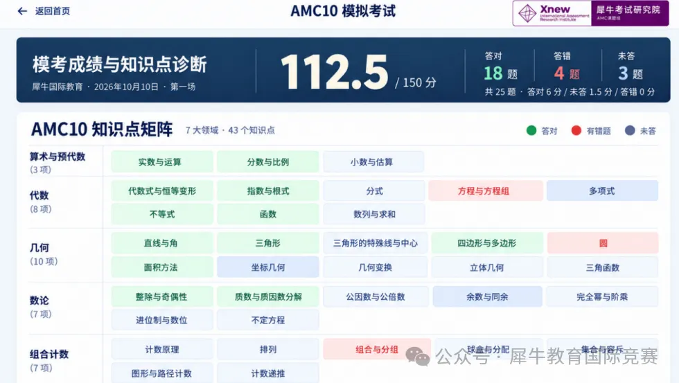Open the 几何变换 topic tile
The width and height of the screenshot is (679, 383).
(375, 267)
